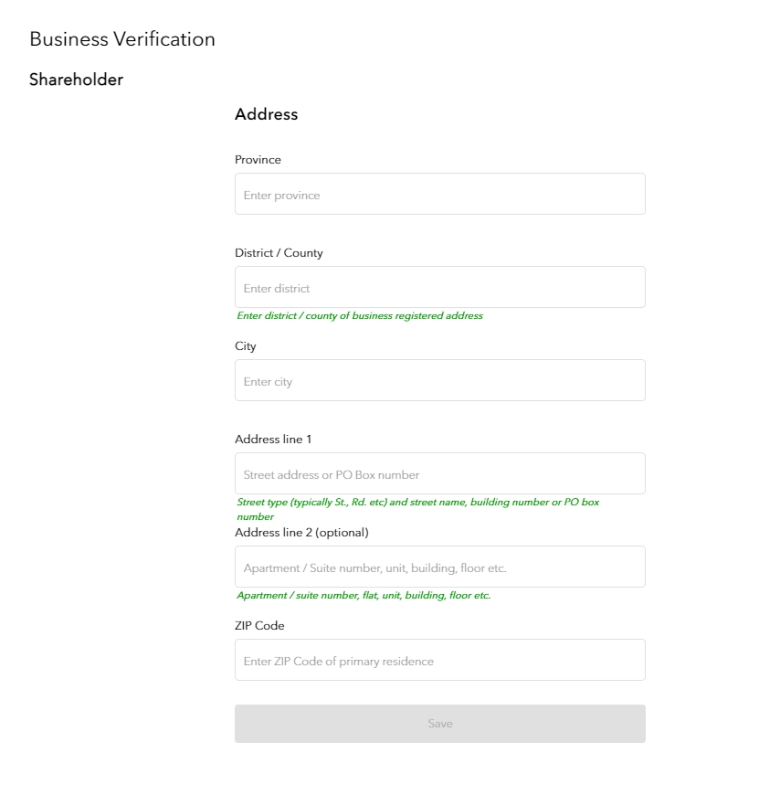Click the ZIP Code label text
Image resolution: width=759 pixels, height=806 pixels.
259,626
